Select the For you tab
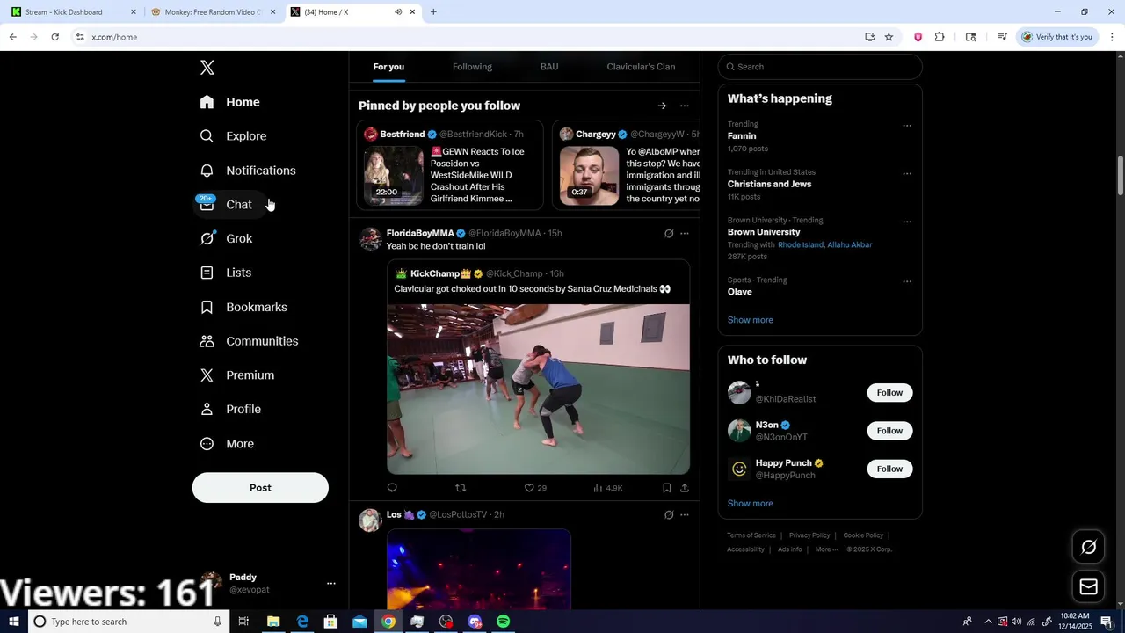 point(388,67)
